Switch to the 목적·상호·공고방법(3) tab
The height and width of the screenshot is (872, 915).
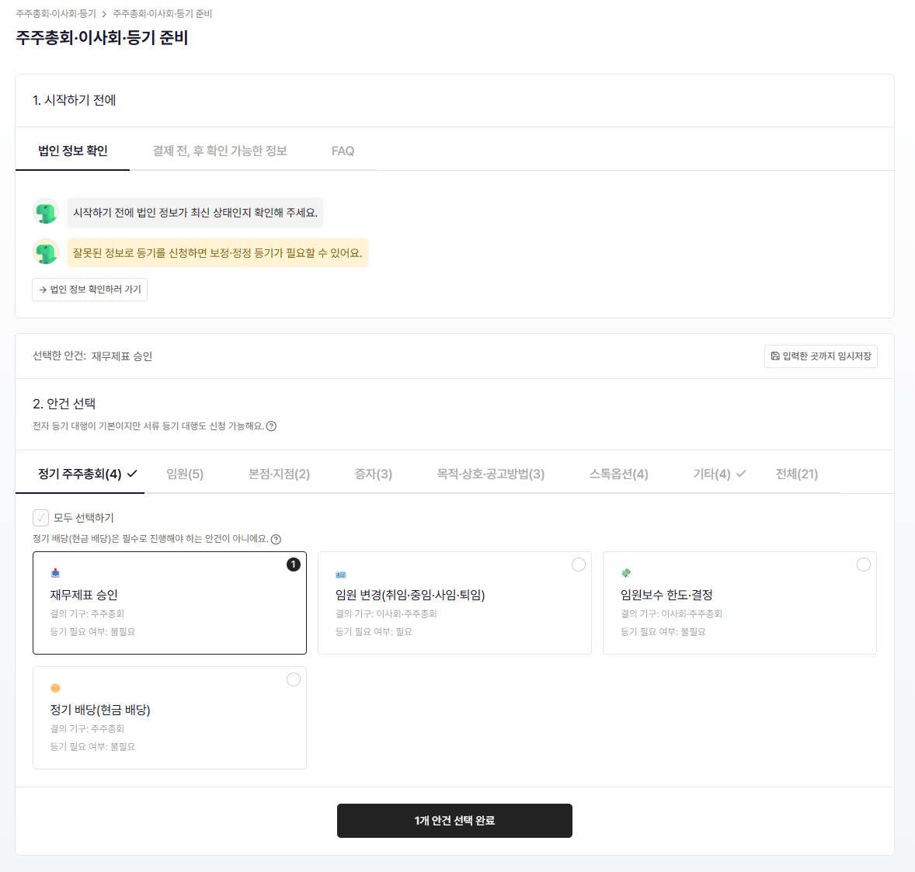tap(491, 474)
